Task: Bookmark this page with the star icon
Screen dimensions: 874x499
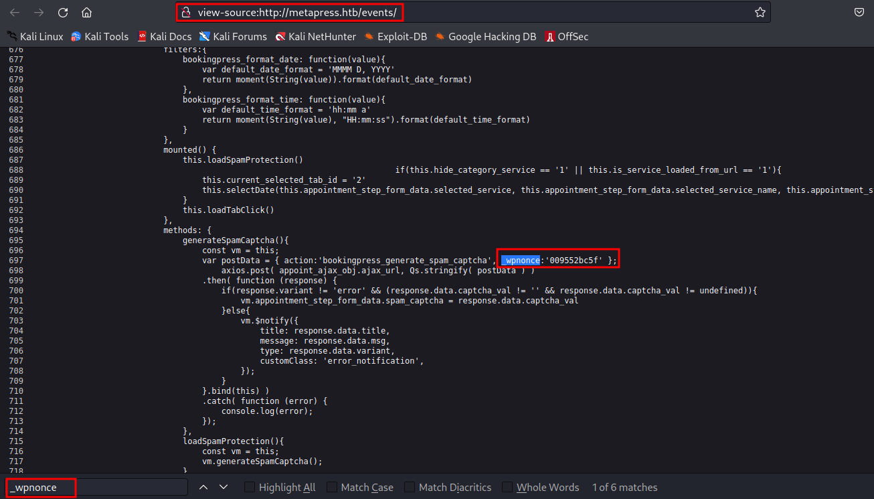Action: (760, 12)
